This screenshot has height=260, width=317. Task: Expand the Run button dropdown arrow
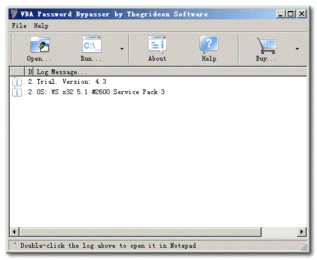pyautogui.click(x=122, y=49)
